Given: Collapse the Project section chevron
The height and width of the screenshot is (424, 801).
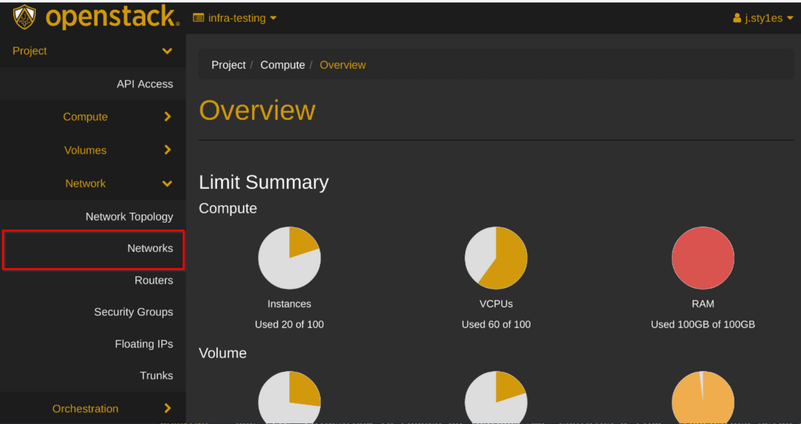Looking at the screenshot, I should pos(167,51).
